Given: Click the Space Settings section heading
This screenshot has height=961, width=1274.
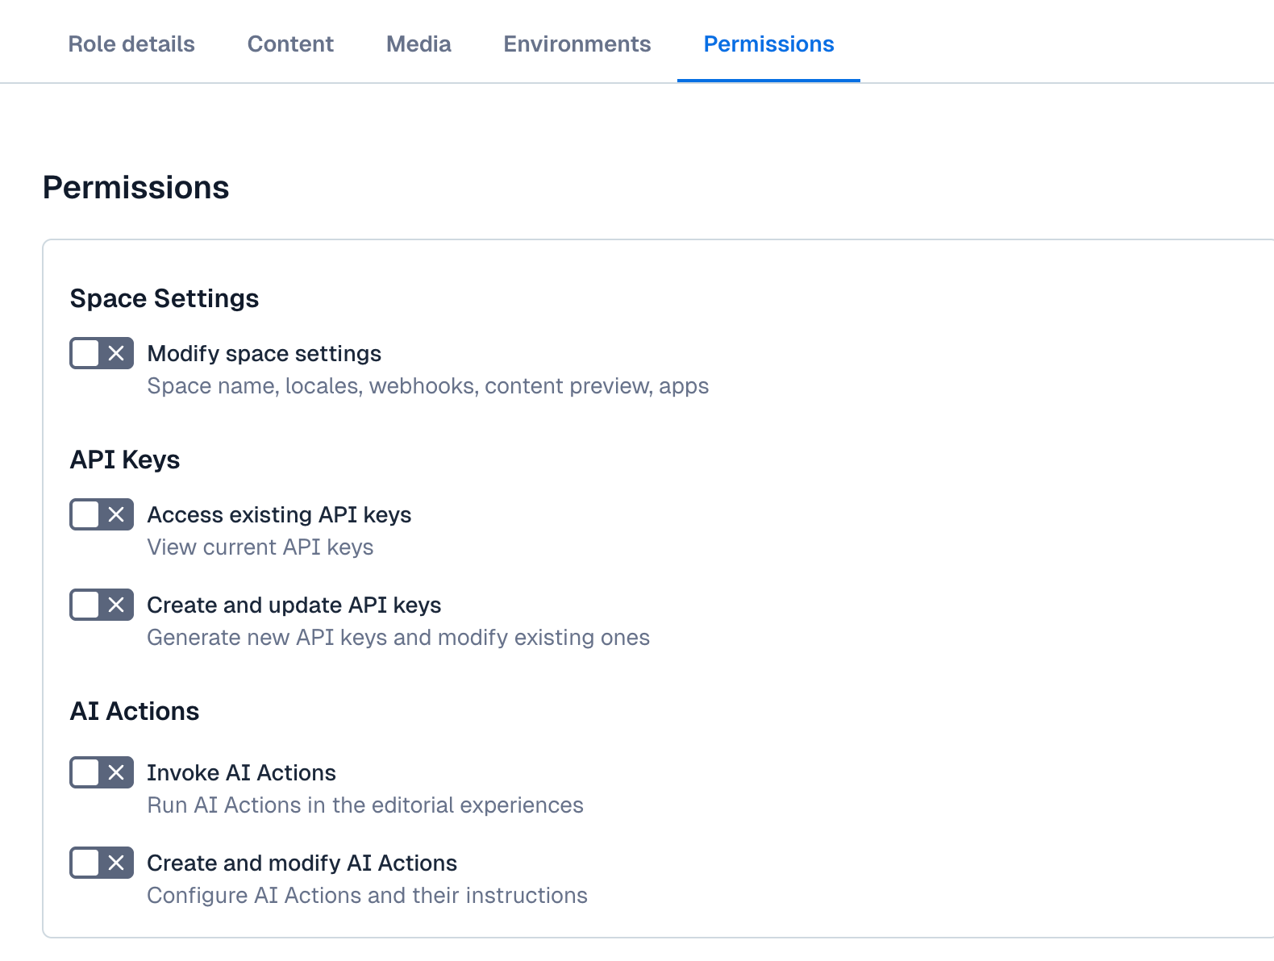Looking at the screenshot, I should tap(164, 298).
